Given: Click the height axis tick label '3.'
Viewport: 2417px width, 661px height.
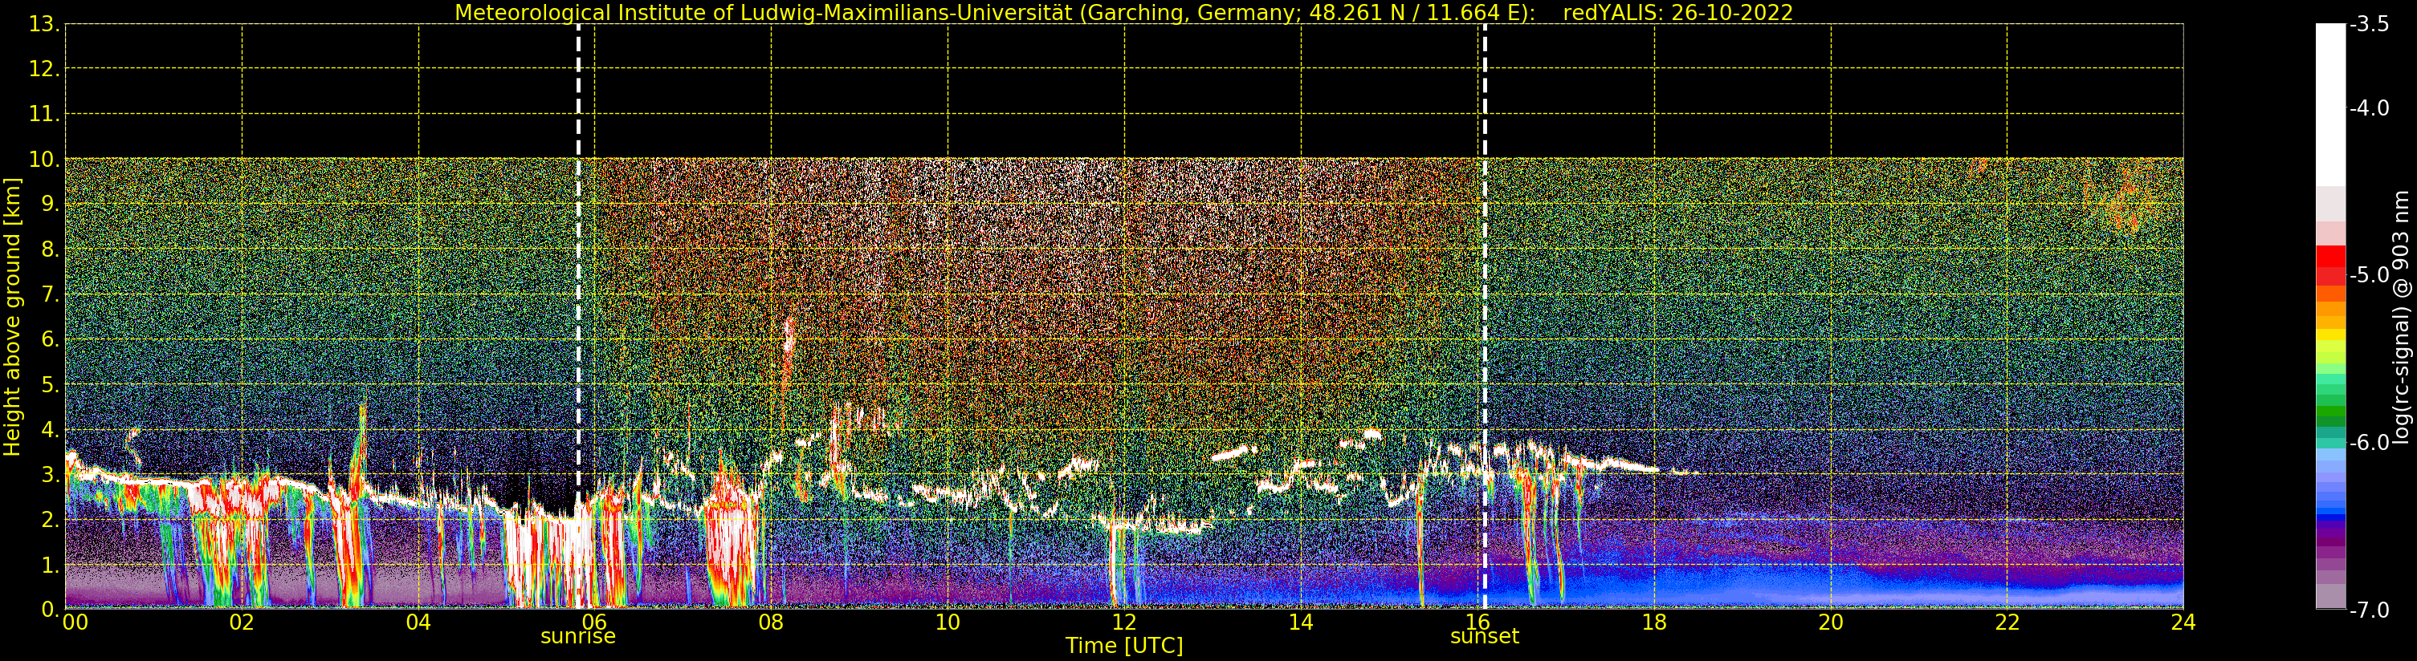Looking at the screenshot, I should point(51,474).
